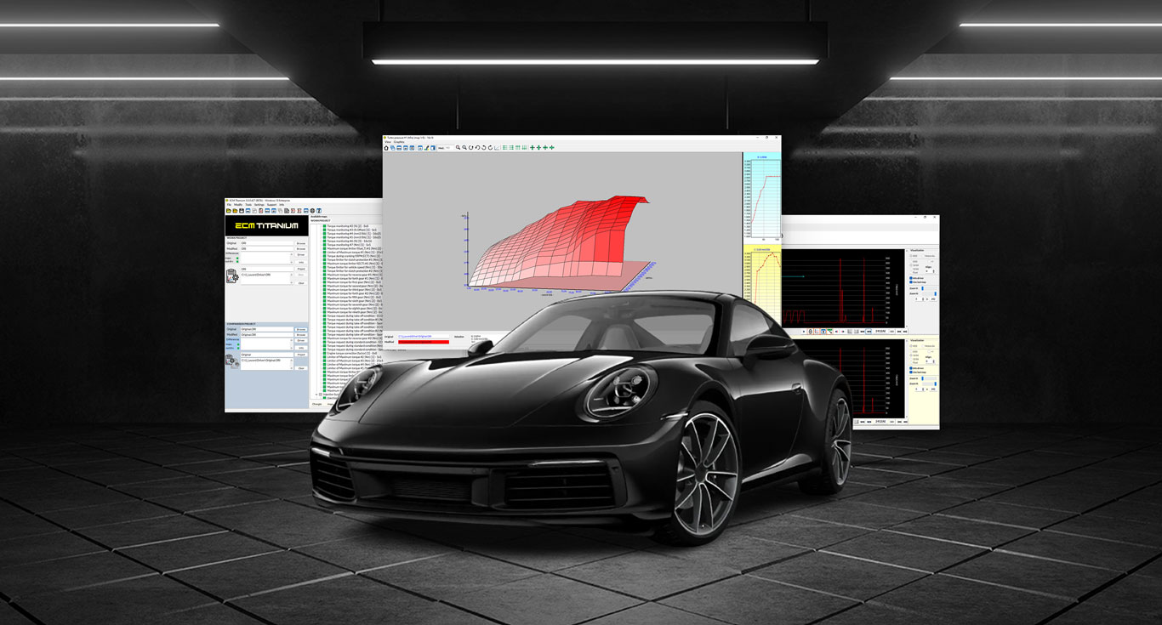
Task: Click the first magnifier zoom icon in graph toolbar
Action: [x=458, y=148]
